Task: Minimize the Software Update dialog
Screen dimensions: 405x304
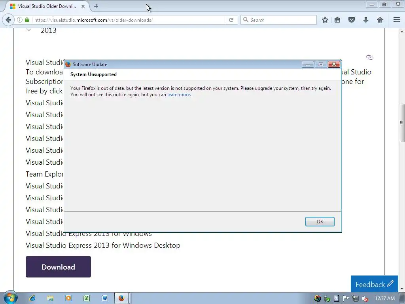Action: pyautogui.click(x=308, y=65)
